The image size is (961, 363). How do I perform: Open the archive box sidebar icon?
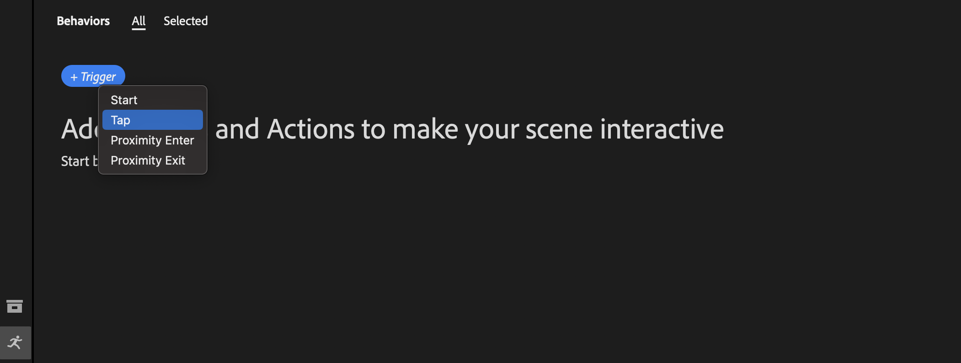pos(15,306)
